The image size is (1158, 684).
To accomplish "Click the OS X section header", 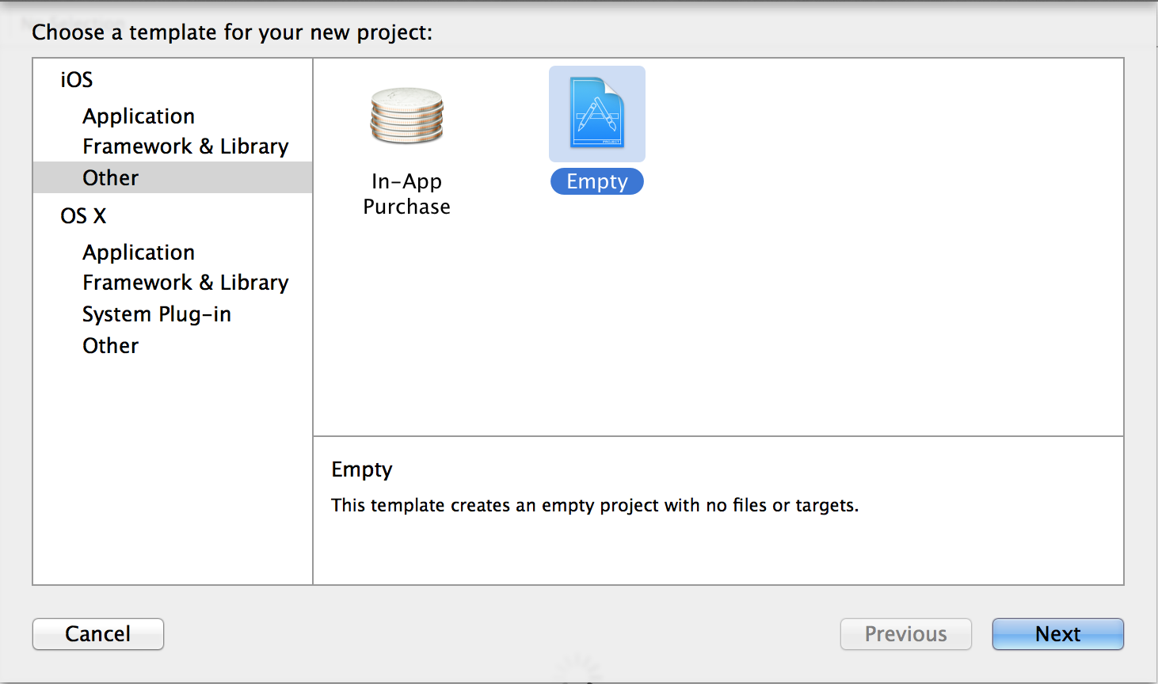I will [83, 215].
